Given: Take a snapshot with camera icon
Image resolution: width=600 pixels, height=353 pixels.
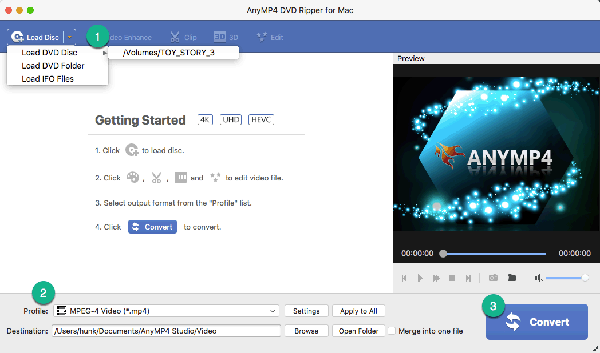Looking at the screenshot, I should pos(494,278).
